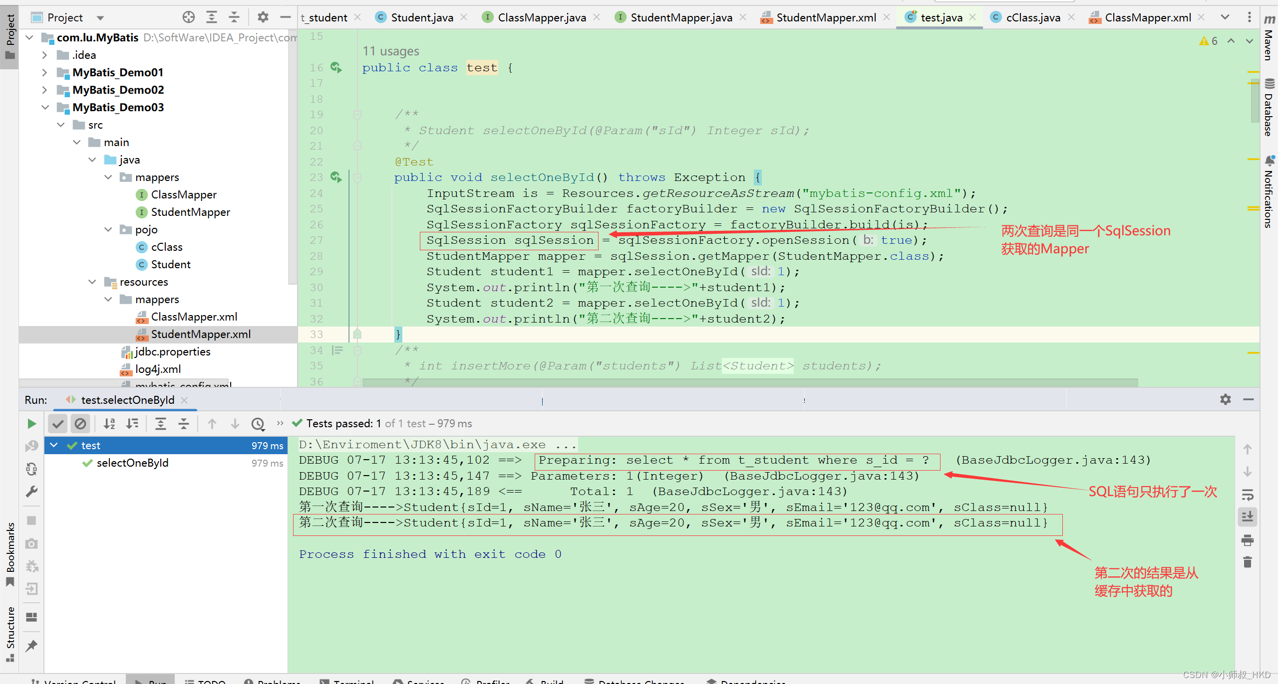Open Project view mode dropdown
Image resolution: width=1278 pixels, height=684 pixels.
pyautogui.click(x=100, y=18)
